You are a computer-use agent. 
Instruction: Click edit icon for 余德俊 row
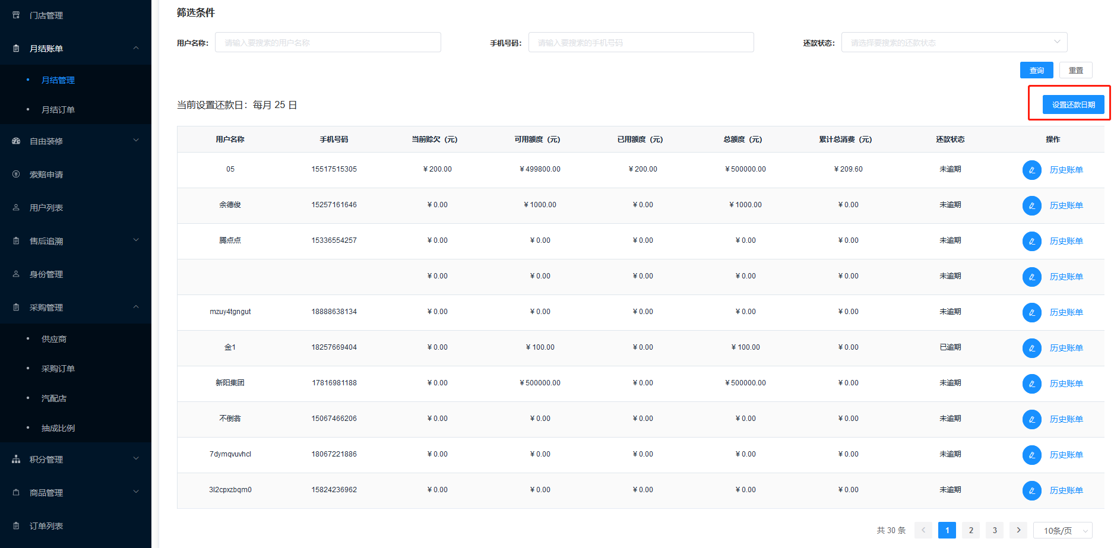[x=1031, y=205]
